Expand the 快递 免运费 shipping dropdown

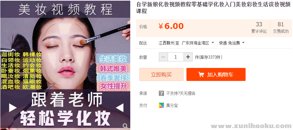coord(232,43)
